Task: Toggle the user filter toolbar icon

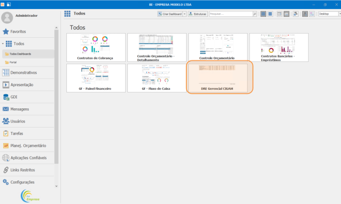Action: pos(305,14)
